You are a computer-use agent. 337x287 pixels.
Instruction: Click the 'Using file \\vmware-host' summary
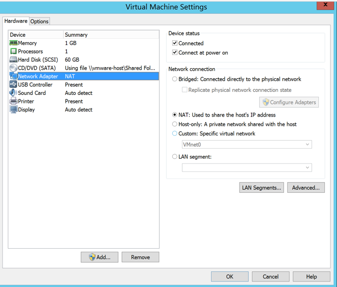click(110, 68)
